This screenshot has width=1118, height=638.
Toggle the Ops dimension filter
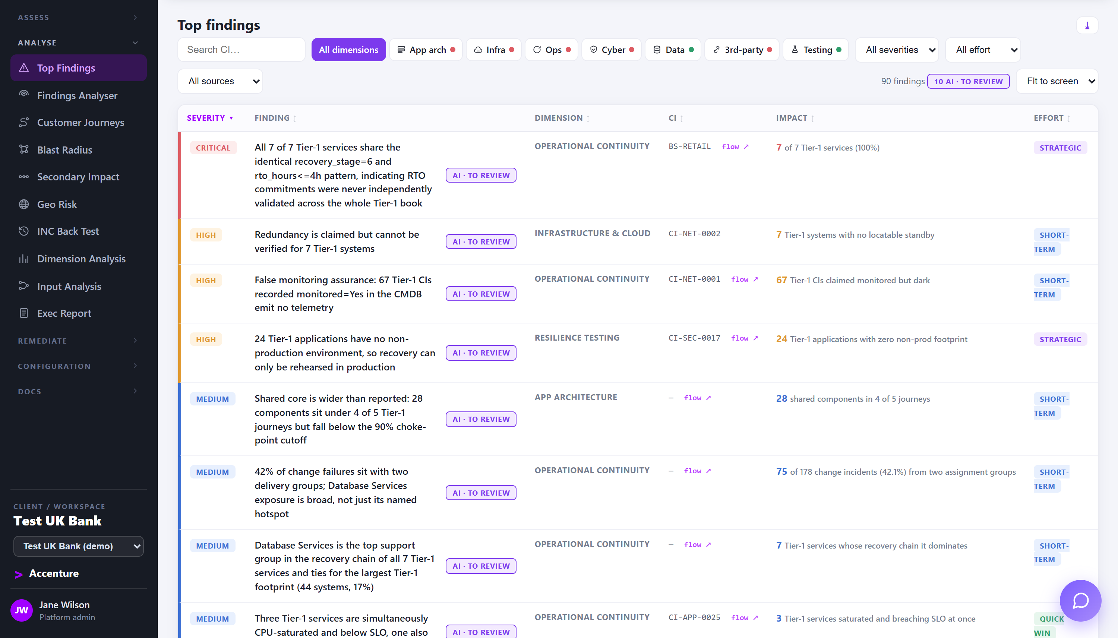pyautogui.click(x=551, y=50)
